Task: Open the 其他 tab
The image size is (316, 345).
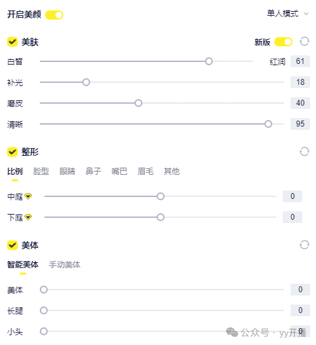Action: (x=172, y=171)
